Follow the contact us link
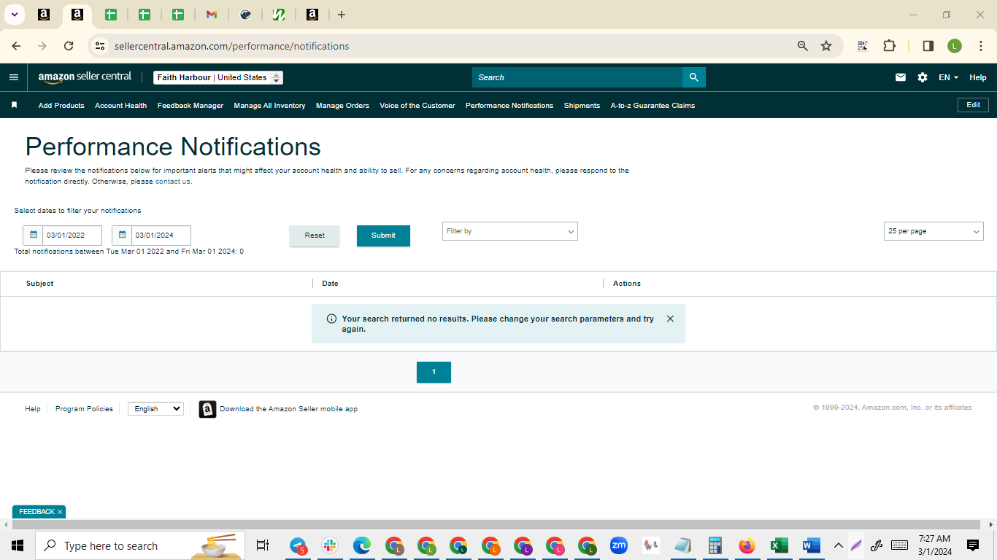The height and width of the screenshot is (560, 997). 173,182
